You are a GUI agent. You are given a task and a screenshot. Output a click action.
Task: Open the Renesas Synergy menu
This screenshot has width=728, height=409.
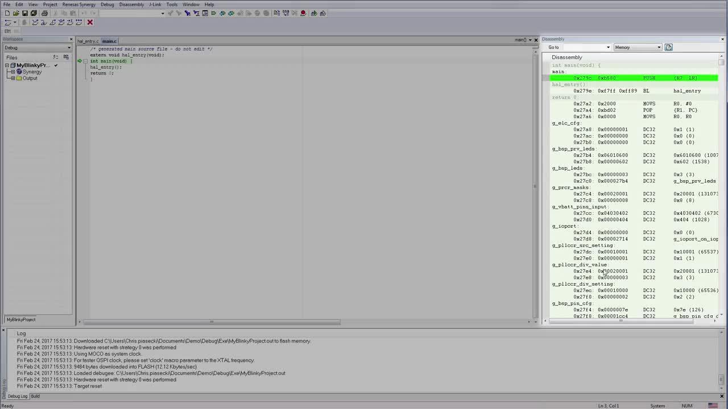click(79, 4)
